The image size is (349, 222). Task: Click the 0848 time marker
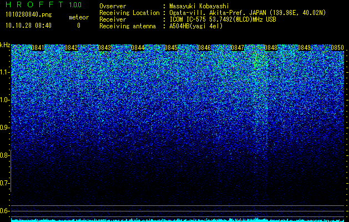coord(271,48)
